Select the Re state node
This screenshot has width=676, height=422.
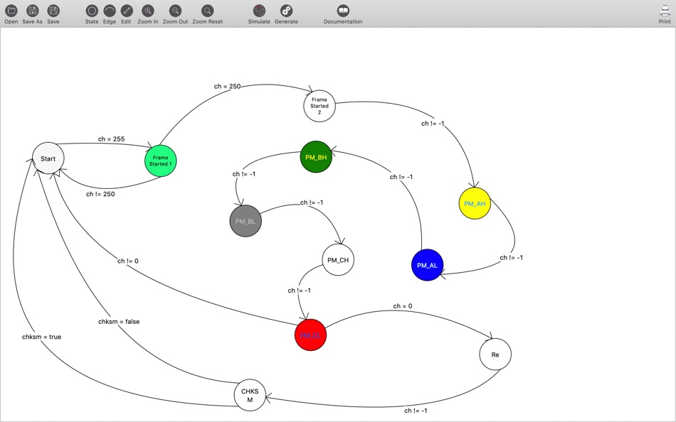495,355
